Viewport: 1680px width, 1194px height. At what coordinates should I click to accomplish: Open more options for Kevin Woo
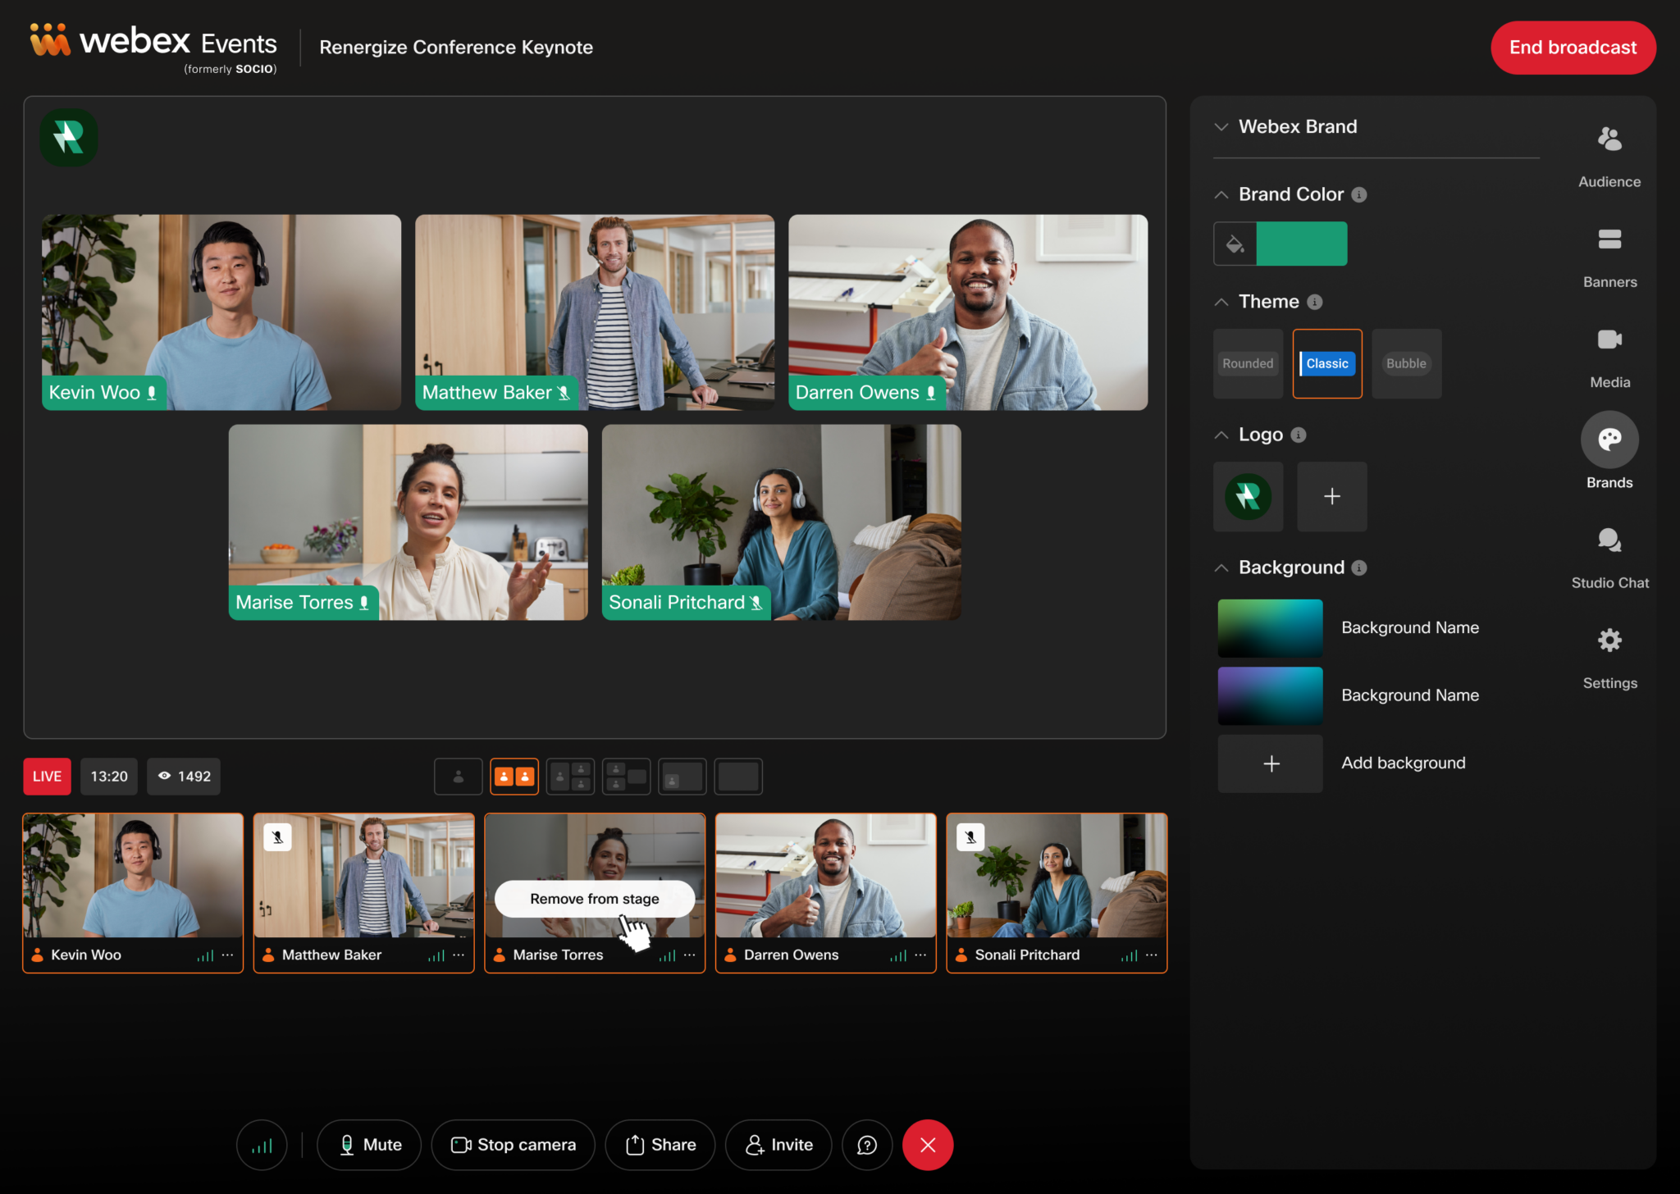point(227,955)
